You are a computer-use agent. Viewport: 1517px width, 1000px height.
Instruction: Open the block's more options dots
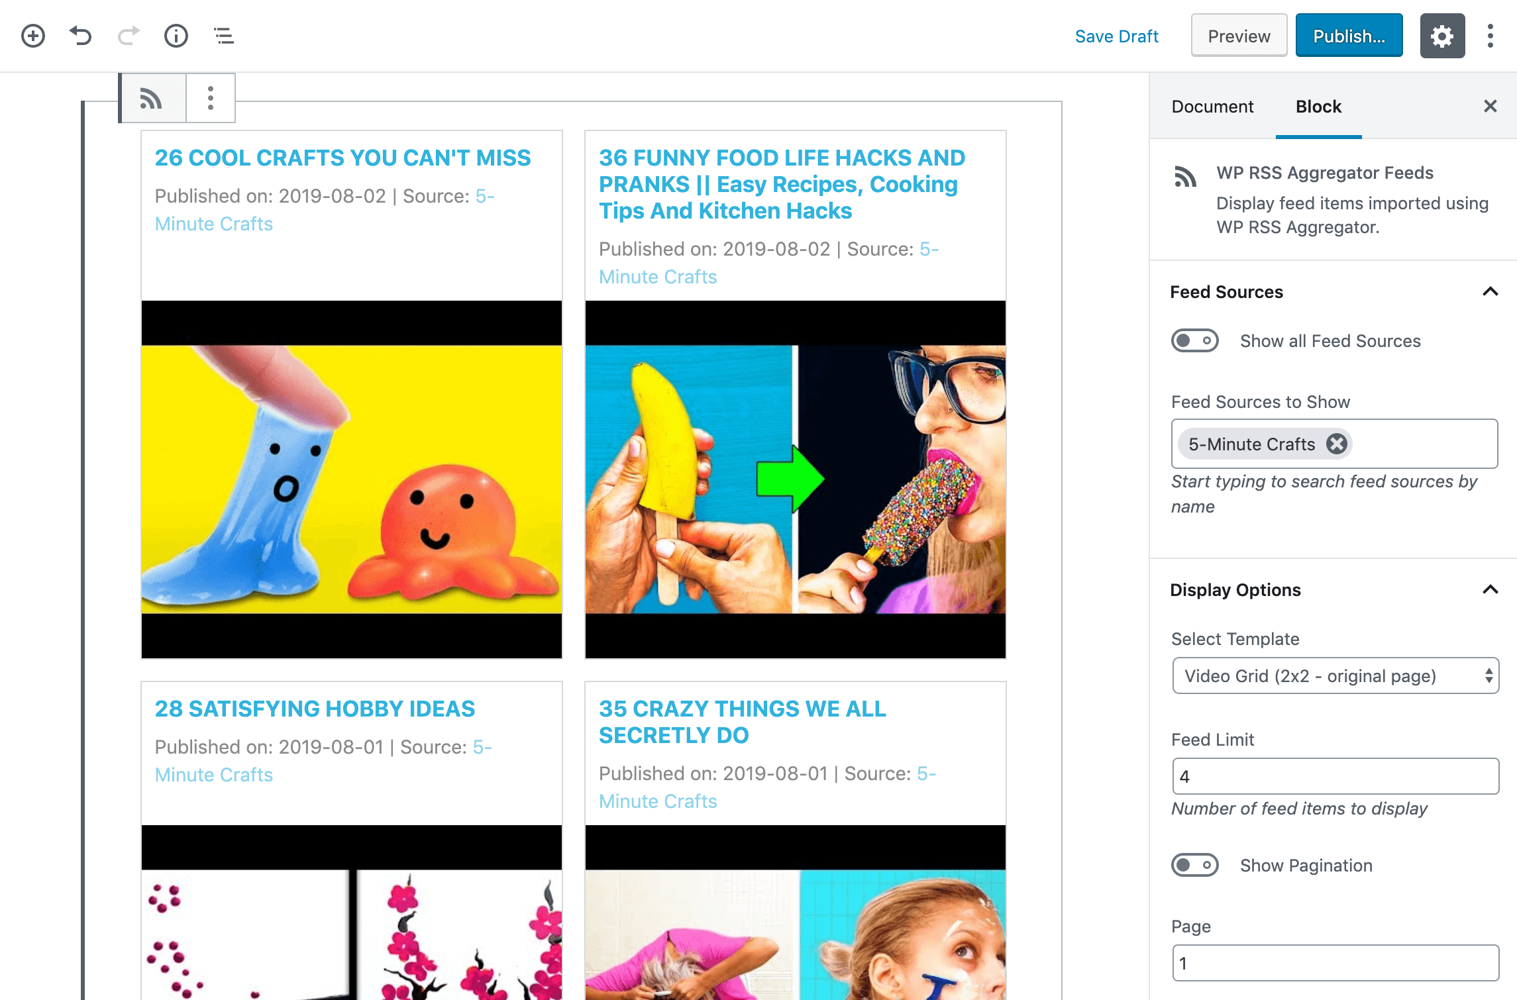click(211, 99)
